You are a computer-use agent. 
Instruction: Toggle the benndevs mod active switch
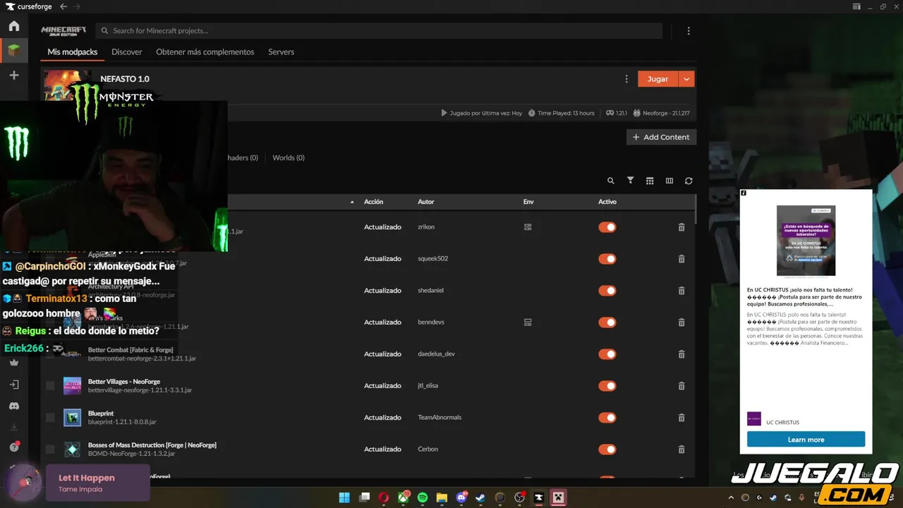[x=607, y=322]
